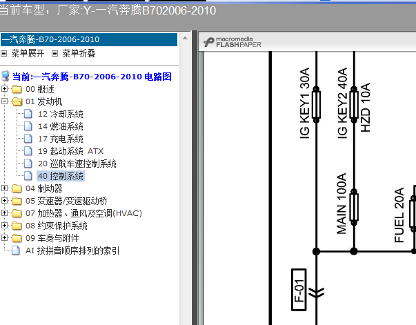Select the 04 制动器 folder label

point(44,188)
